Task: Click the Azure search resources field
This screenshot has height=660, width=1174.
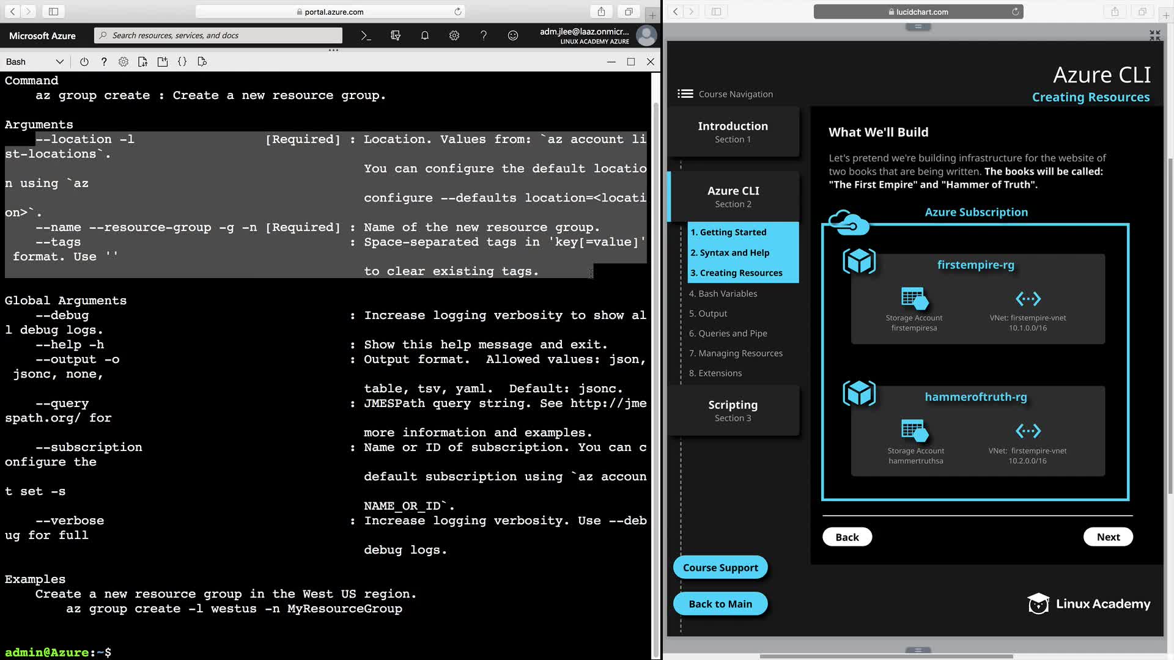Action: tap(219, 35)
